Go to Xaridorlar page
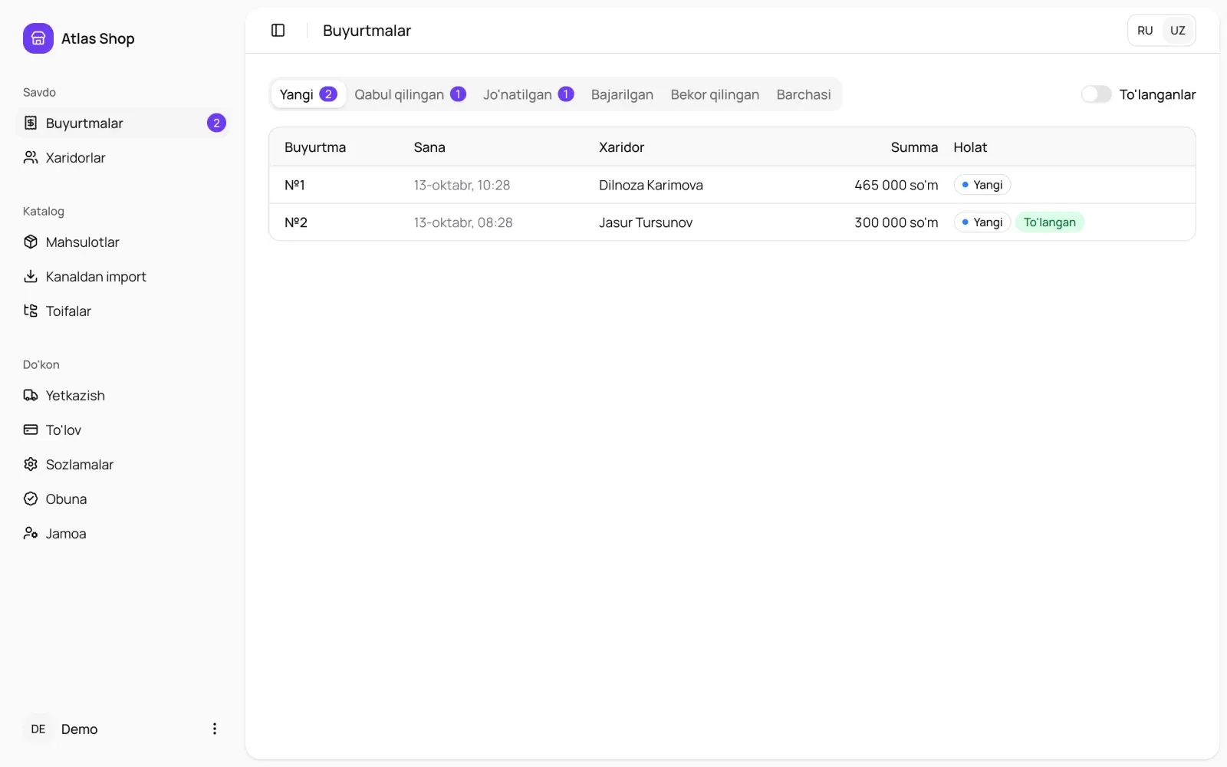The image size is (1227, 767). tap(123, 157)
